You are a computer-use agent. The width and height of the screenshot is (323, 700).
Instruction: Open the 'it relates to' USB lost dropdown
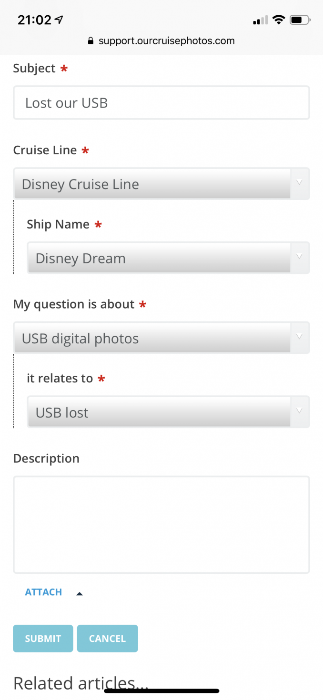168,412
